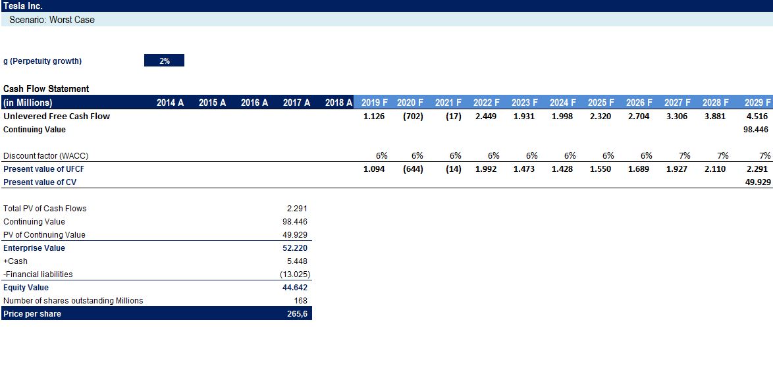This screenshot has width=773, height=366.
Task: Select the present value cell 2.110
Action: click(715, 169)
